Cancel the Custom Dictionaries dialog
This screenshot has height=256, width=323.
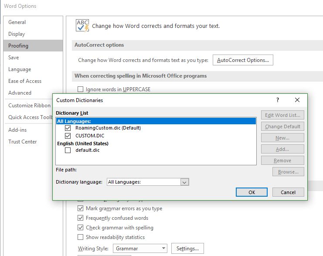pos(288,192)
